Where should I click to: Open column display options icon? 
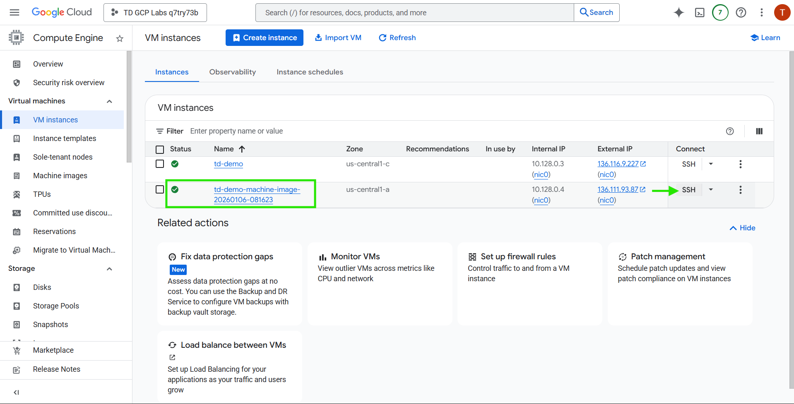click(x=759, y=131)
